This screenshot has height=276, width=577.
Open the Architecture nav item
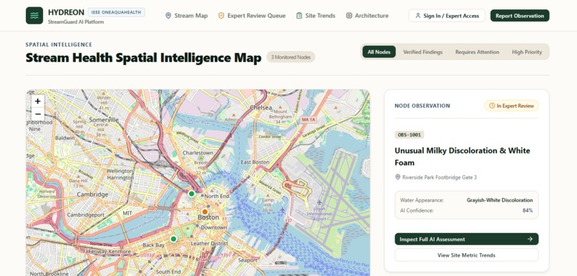click(x=367, y=16)
